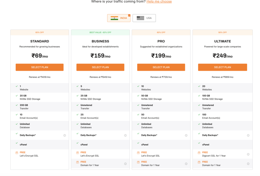Open Daily Backups info icon in Standard plan
The height and width of the screenshot is (176, 260).
point(65,136)
